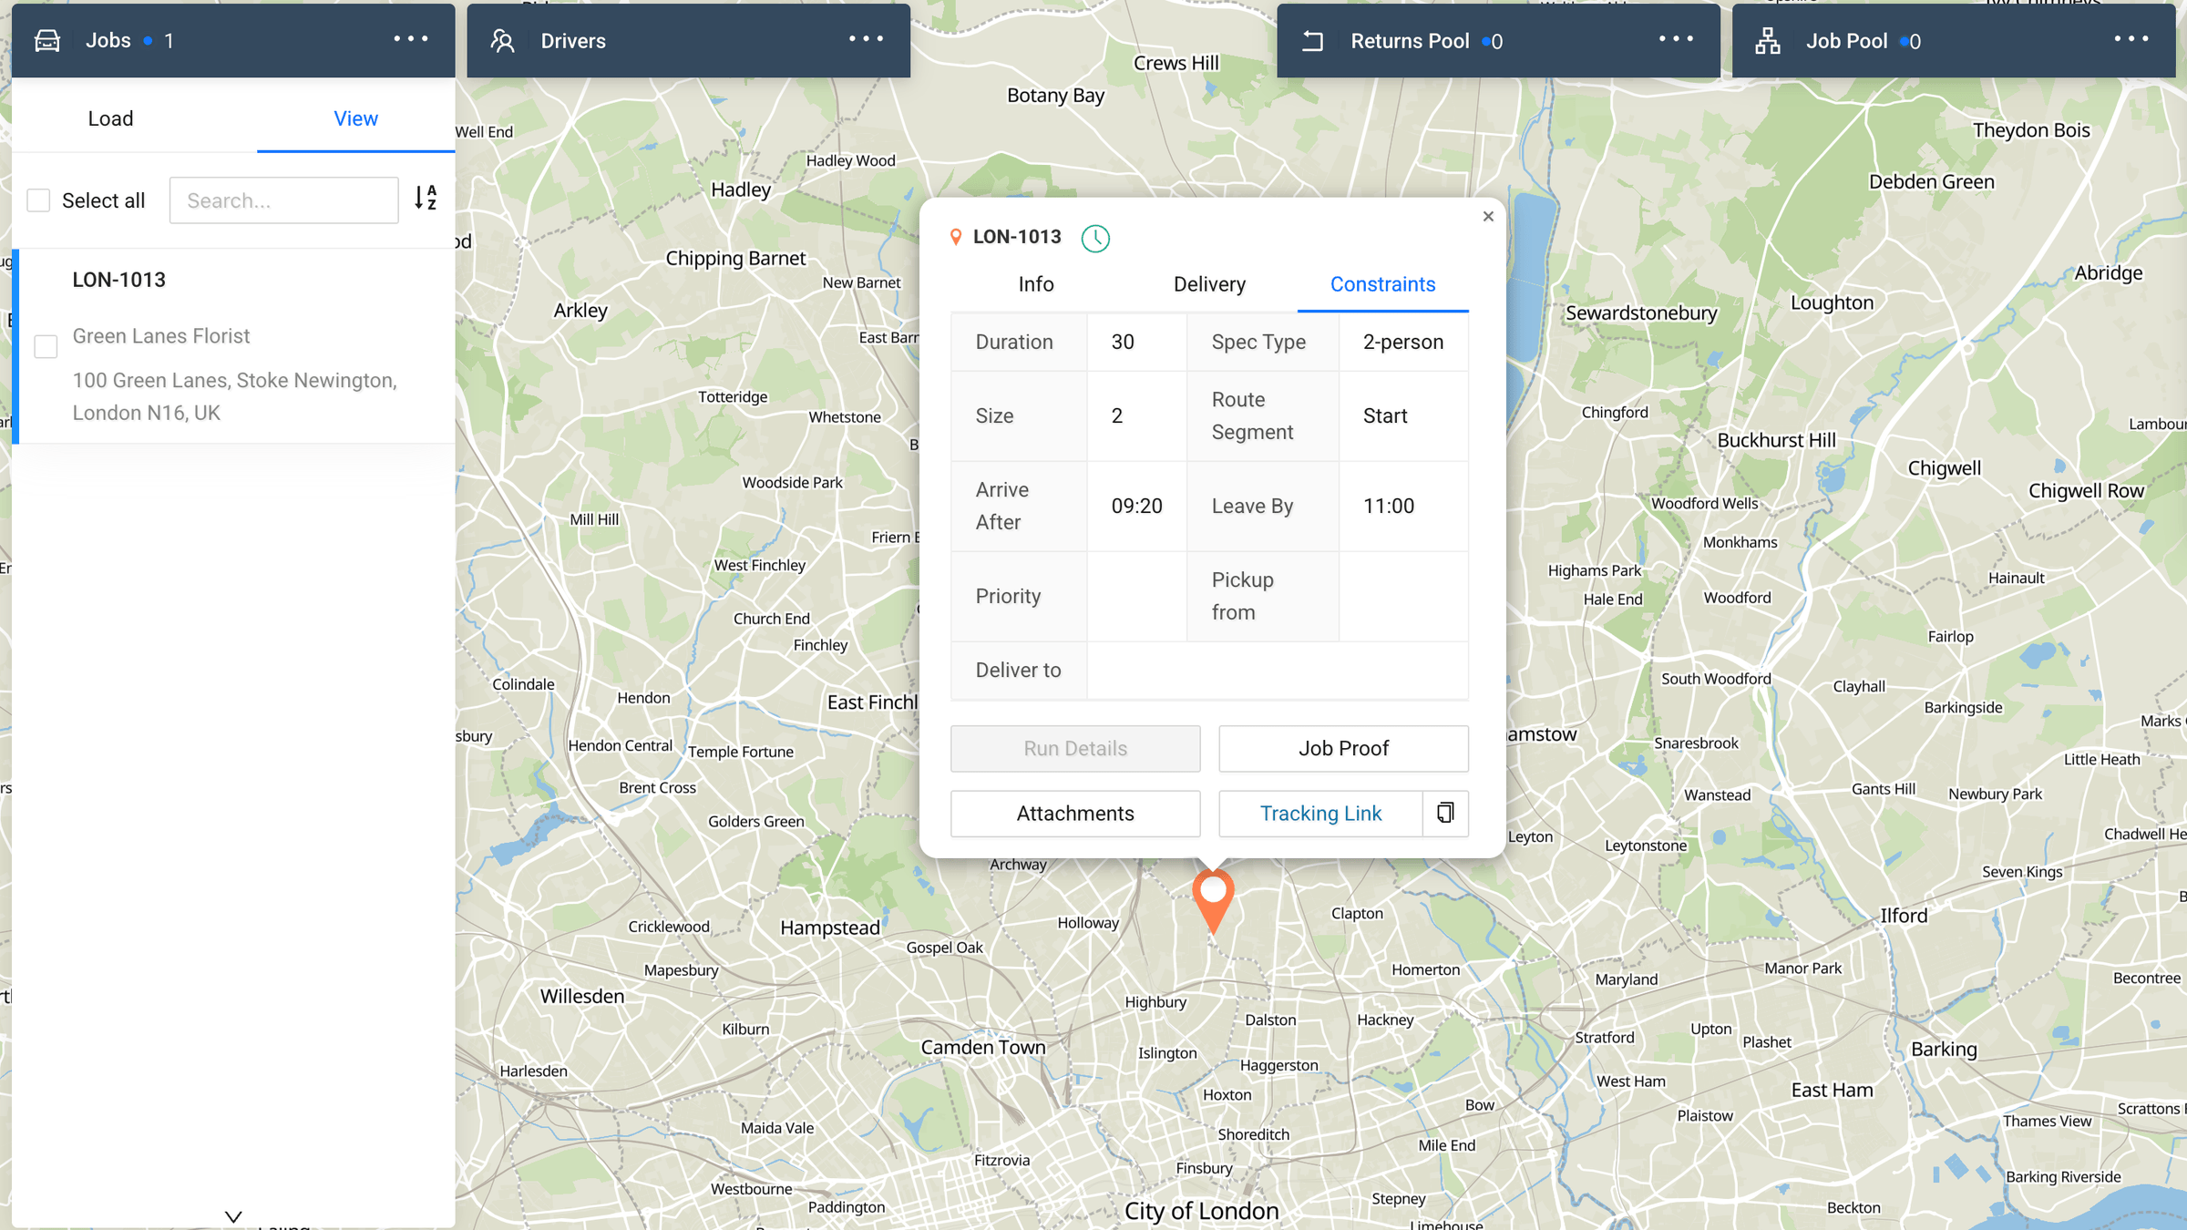Click the Arrive After value 09:20

coord(1137,506)
